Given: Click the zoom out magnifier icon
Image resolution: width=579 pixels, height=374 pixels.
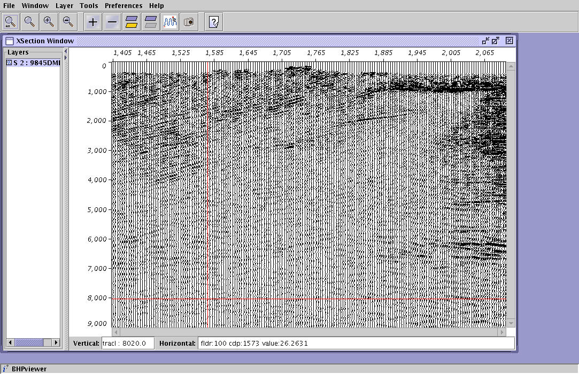Looking at the screenshot, I should tap(68, 22).
